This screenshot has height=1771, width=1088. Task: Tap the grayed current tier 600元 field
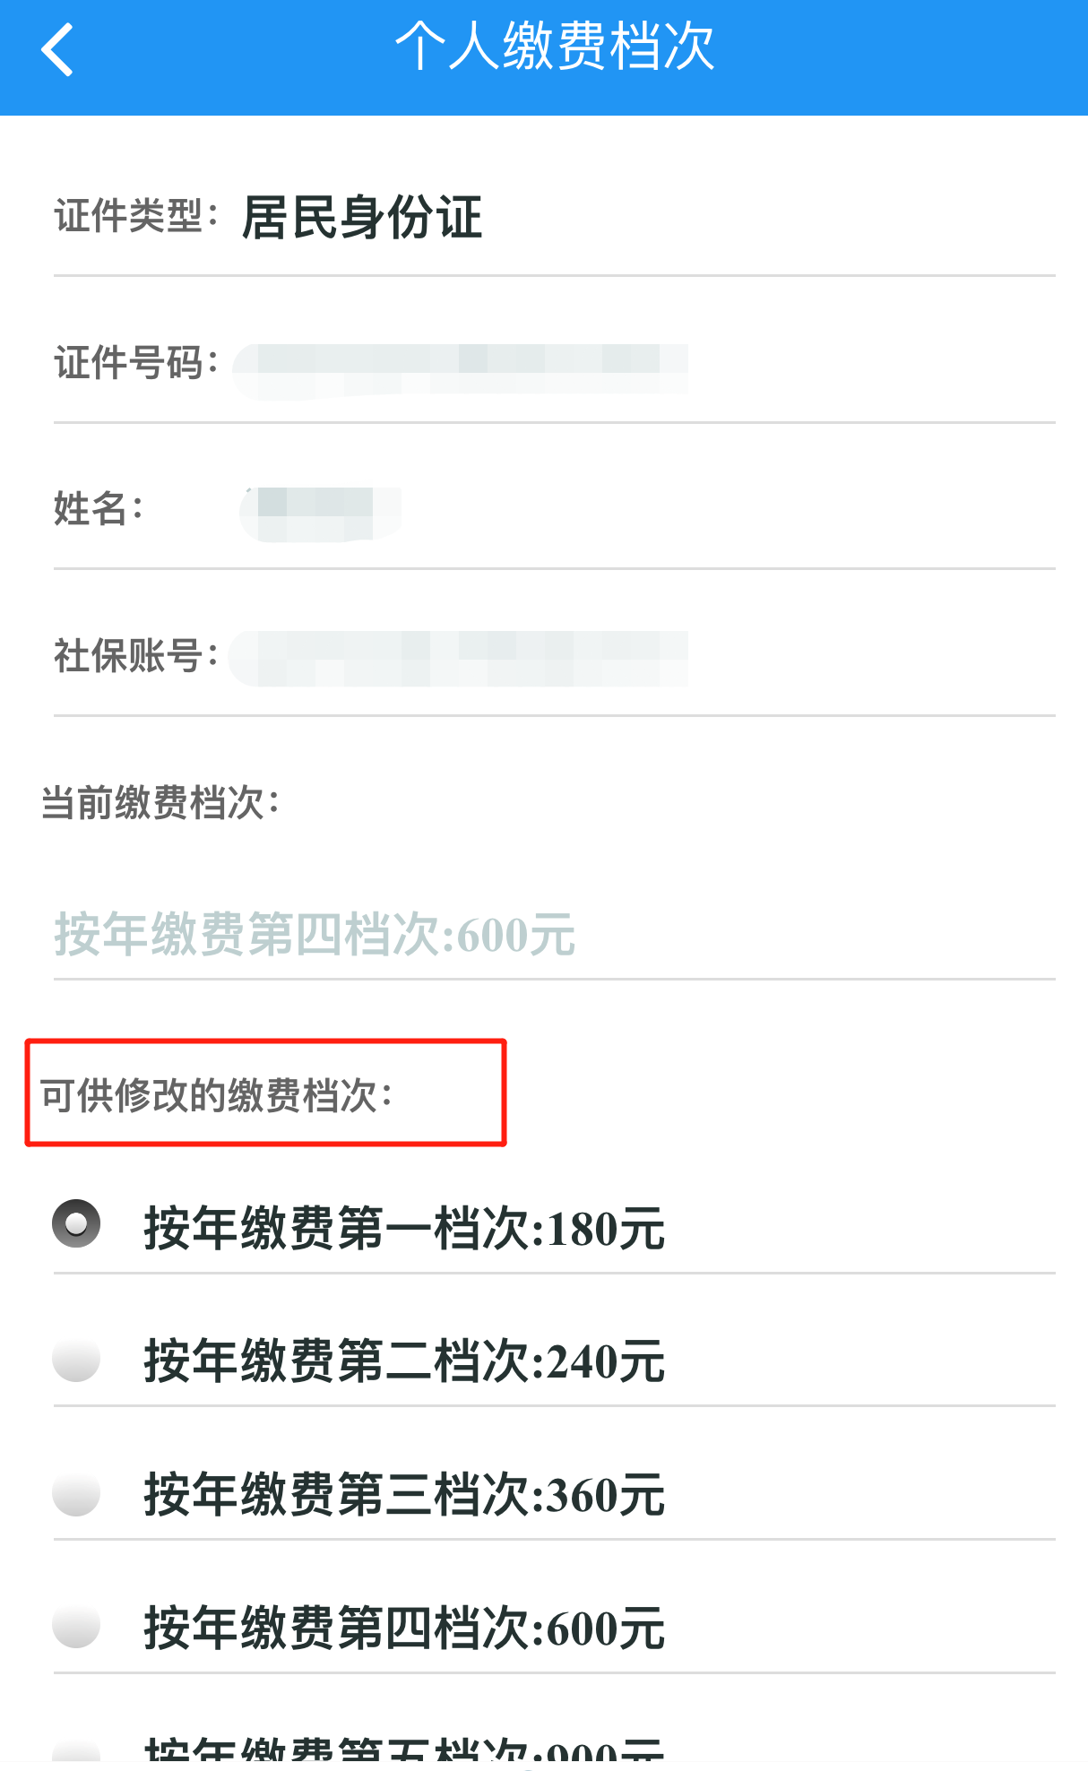[x=315, y=935]
